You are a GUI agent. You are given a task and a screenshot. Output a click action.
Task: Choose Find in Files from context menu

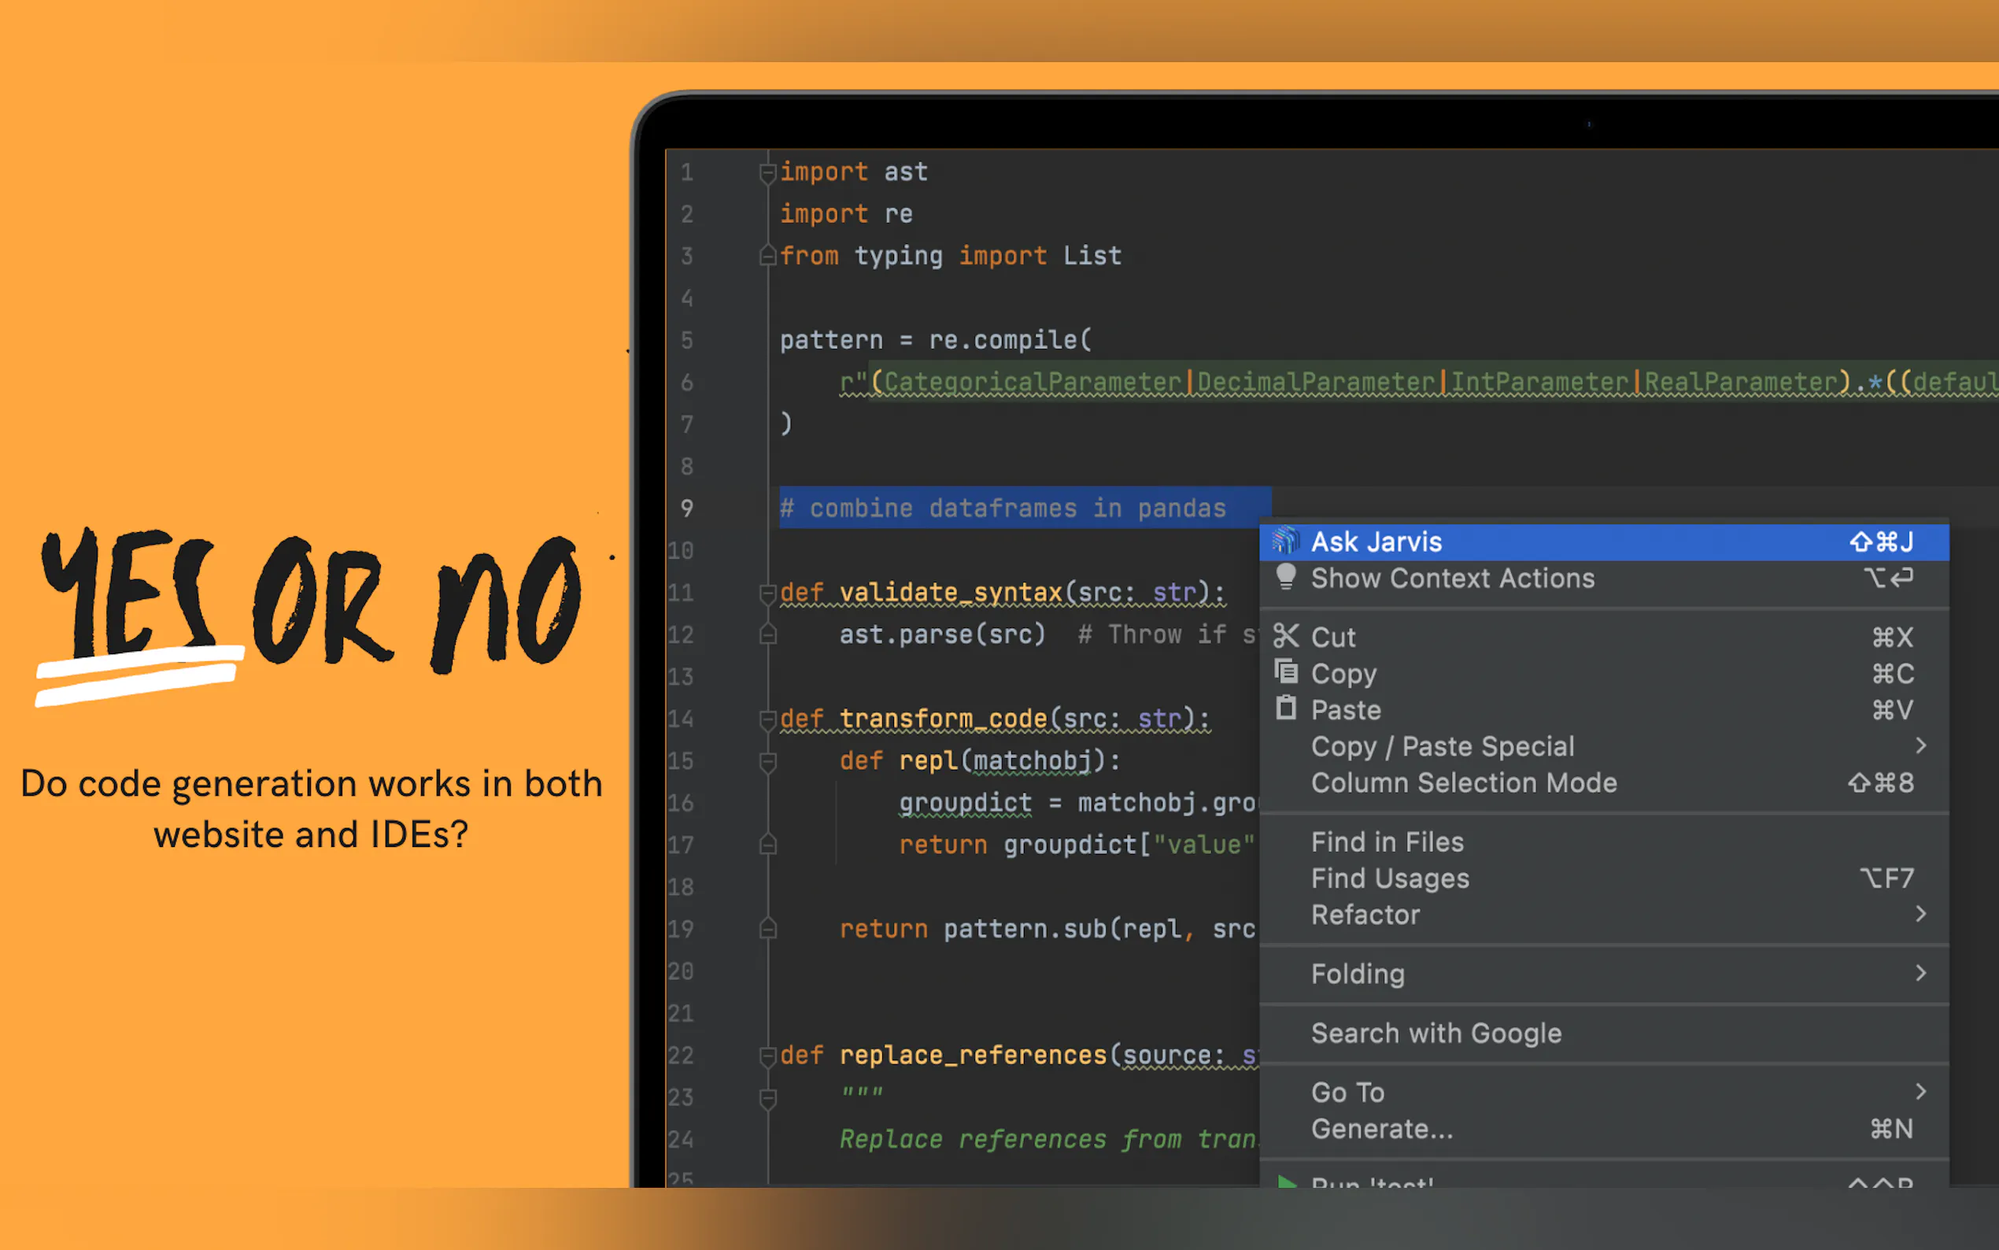click(1387, 841)
